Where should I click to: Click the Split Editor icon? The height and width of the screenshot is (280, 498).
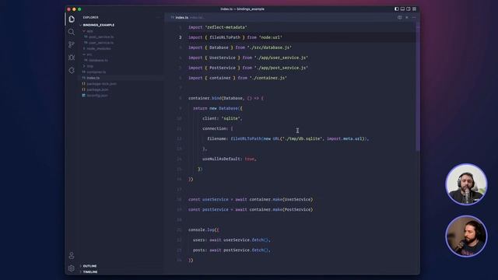(x=399, y=17)
